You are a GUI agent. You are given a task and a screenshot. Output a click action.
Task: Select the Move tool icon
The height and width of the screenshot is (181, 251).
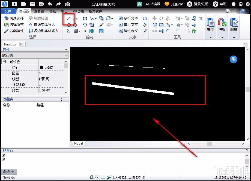pos(154,19)
